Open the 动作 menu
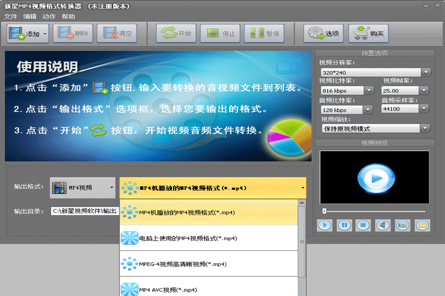Image resolution: width=445 pixels, height=296 pixels. tap(49, 17)
